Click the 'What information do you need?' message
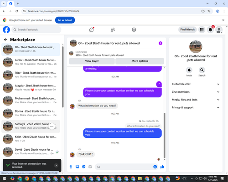Image resolution: width=228 pixels, height=182 pixels. 97,106
